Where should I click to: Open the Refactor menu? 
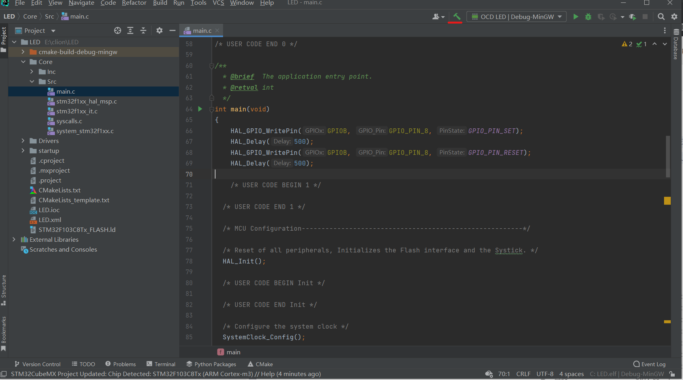[x=134, y=3]
